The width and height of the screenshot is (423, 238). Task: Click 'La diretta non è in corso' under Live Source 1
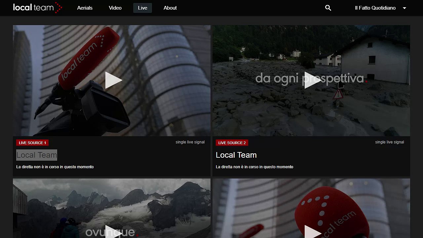coord(55,167)
